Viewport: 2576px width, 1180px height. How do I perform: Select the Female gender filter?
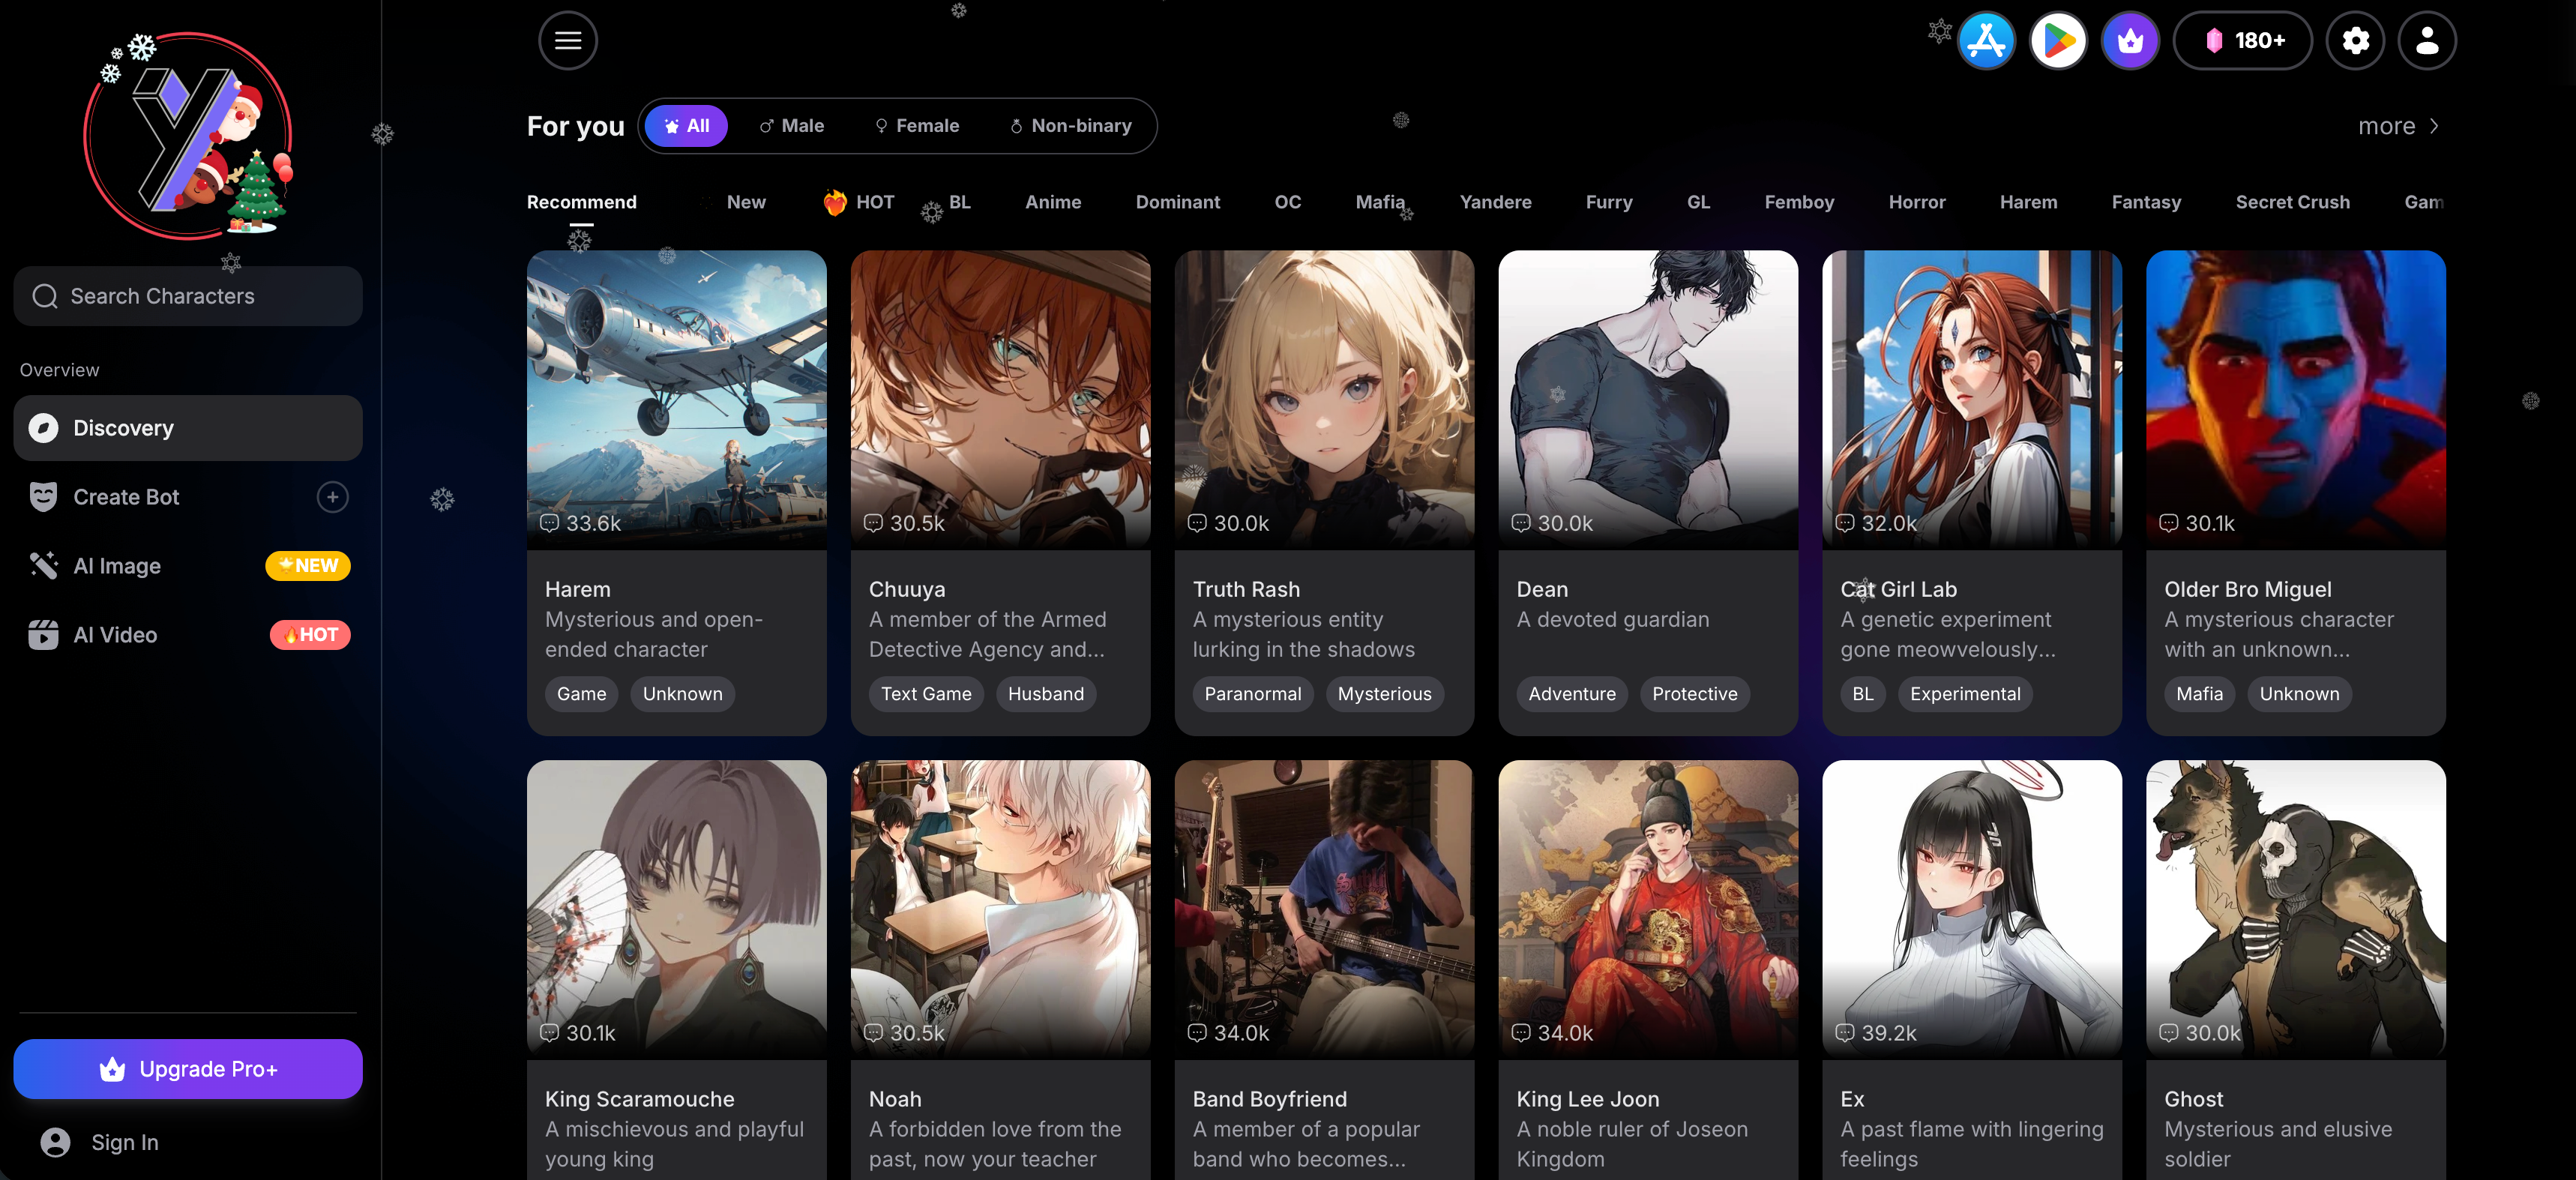(x=917, y=126)
